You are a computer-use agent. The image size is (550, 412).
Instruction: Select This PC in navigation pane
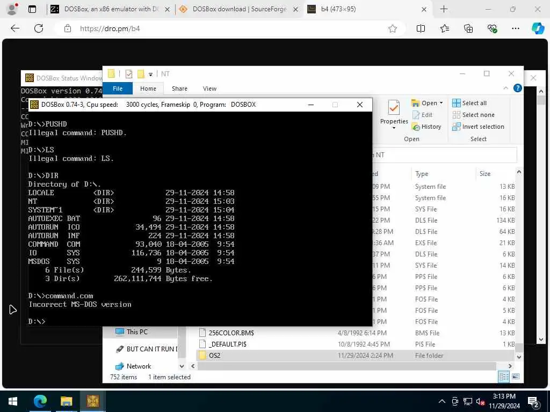coord(137,332)
